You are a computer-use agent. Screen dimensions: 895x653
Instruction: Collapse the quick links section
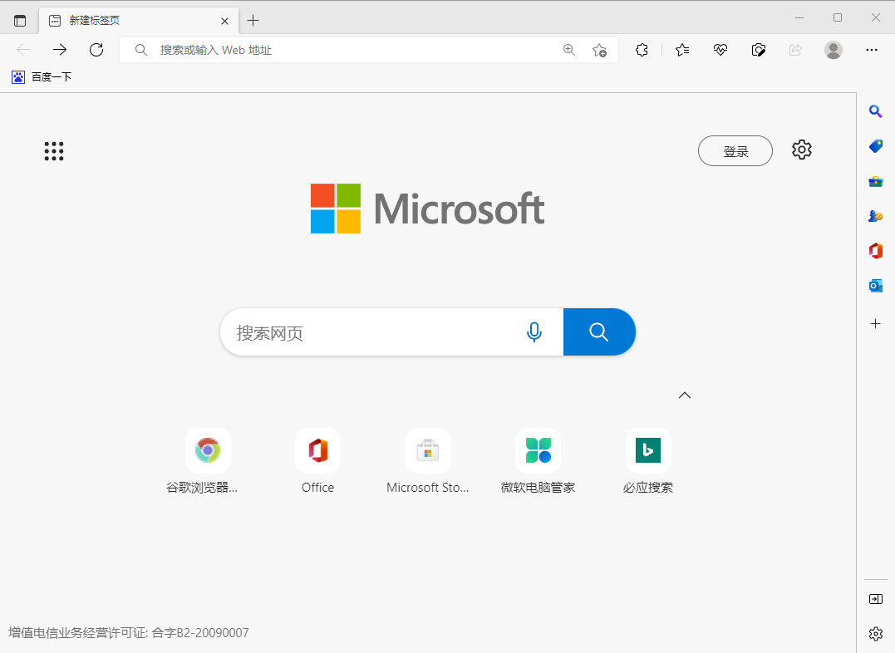685,395
